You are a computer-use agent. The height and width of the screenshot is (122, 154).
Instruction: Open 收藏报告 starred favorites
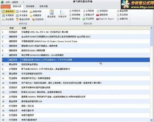[x=35, y=15]
